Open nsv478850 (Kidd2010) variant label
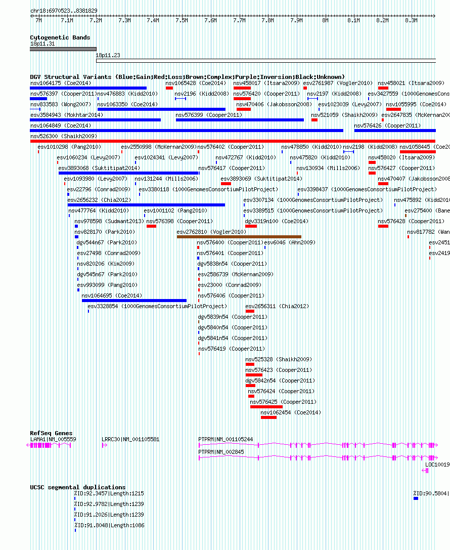This screenshot has height=550, width=450. [x=311, y=147]
